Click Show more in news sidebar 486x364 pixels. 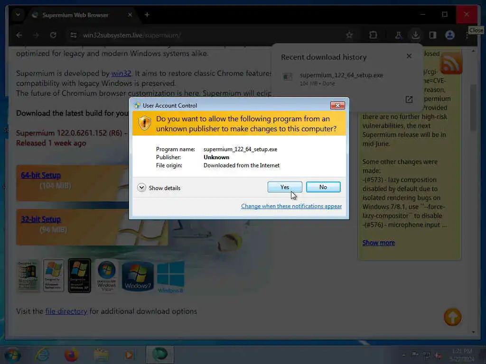click(x=378, y=243)
